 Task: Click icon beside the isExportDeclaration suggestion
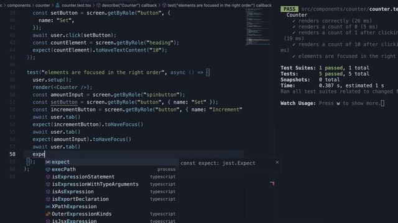coord(48,199)
